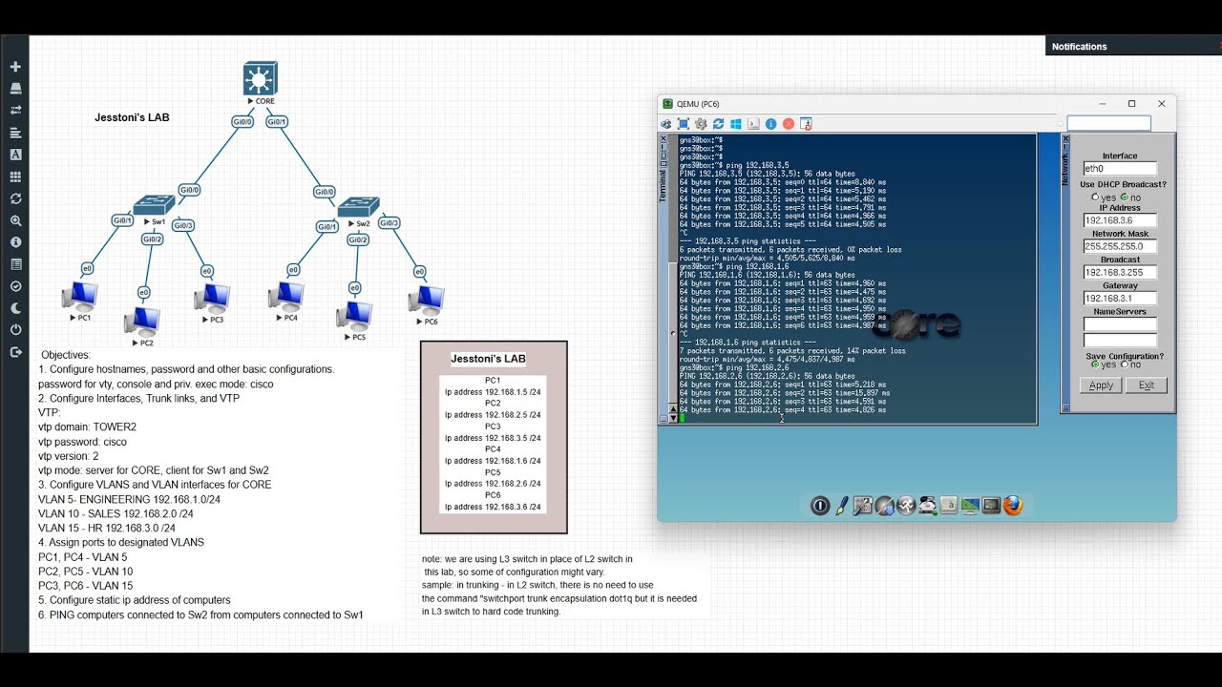Click the Exit button in Network panel
This screenshot has width=1222, height=687.
click(x=1146, y=385)
